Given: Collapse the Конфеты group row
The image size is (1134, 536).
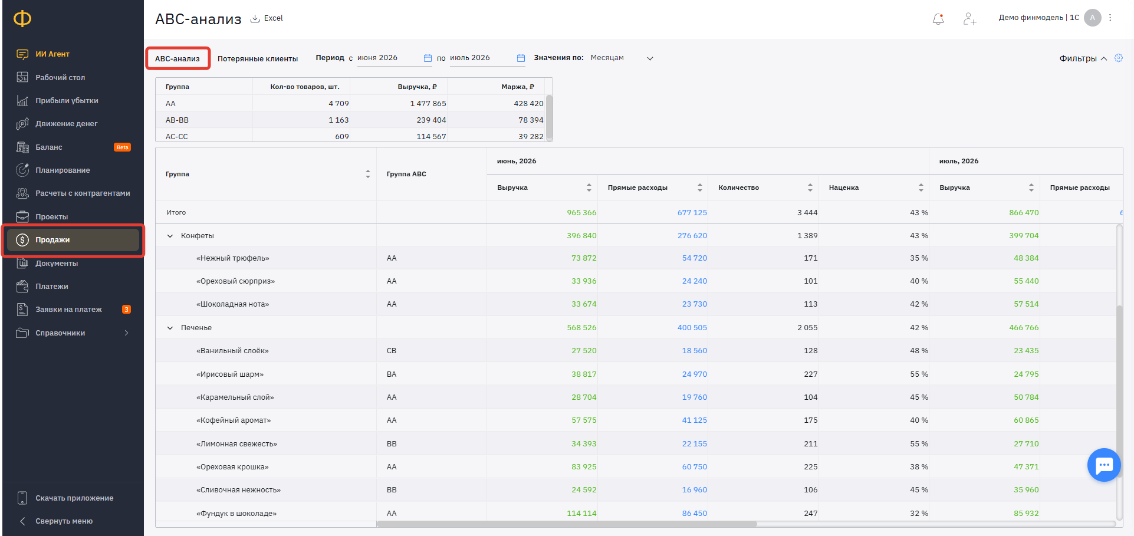Looking at the screenshot, I should [x=170, y=236].
